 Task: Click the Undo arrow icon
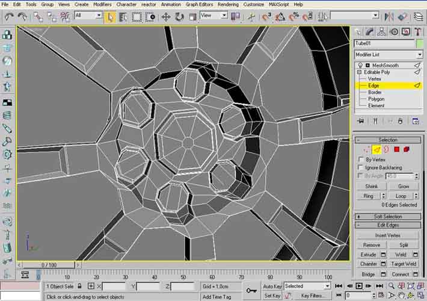coord(9,16)
